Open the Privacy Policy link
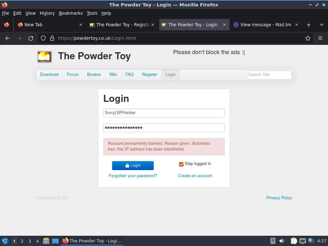 279,198
